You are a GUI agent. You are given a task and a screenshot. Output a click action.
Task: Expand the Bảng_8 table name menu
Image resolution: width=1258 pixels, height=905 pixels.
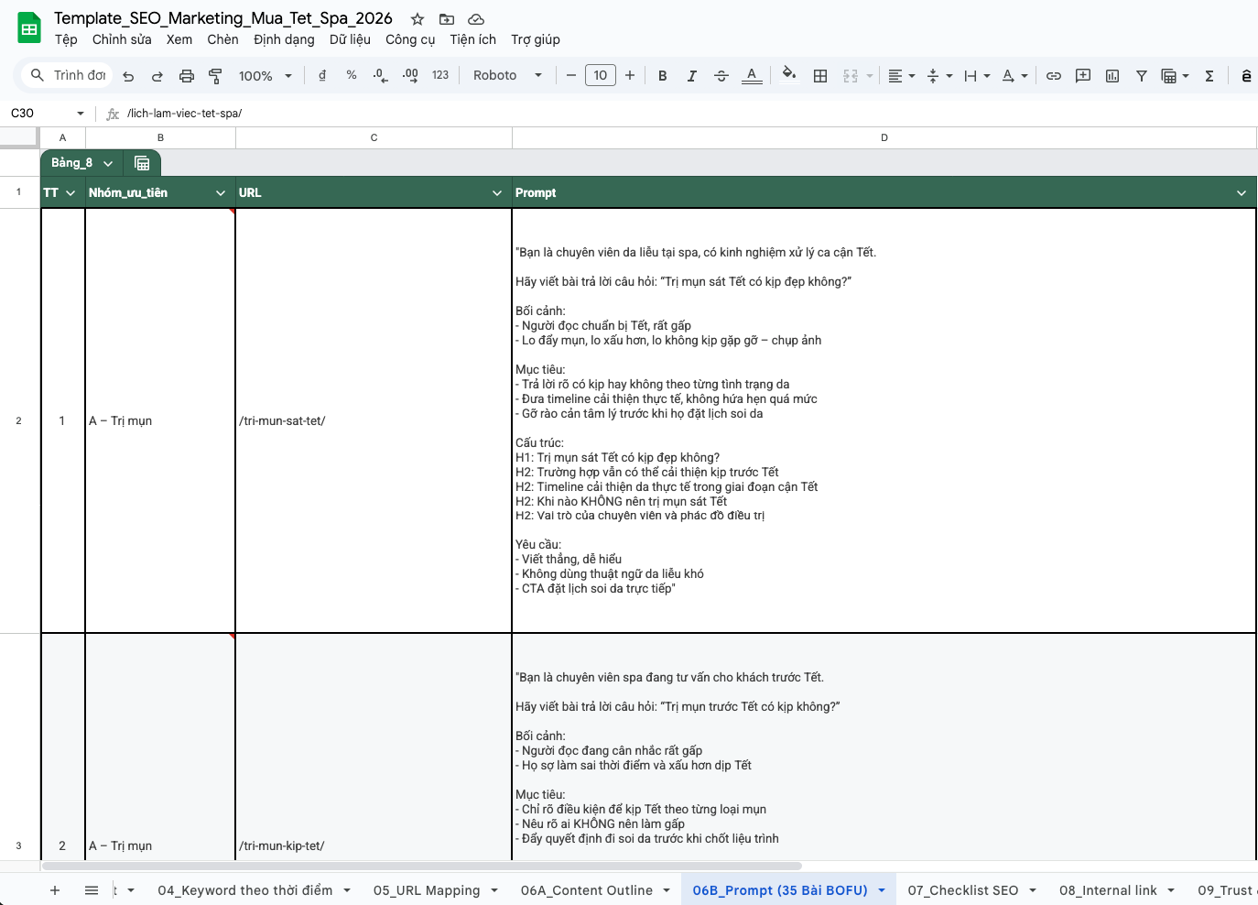pos(108,163)
